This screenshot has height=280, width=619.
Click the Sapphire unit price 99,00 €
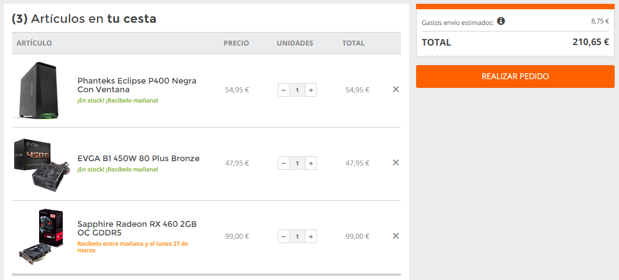coord(237,237)
